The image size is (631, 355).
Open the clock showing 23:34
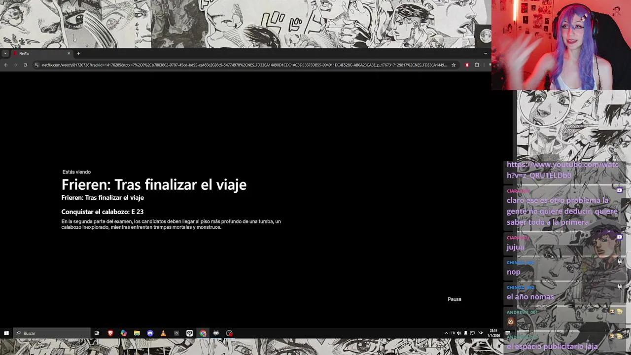point(493,333)
